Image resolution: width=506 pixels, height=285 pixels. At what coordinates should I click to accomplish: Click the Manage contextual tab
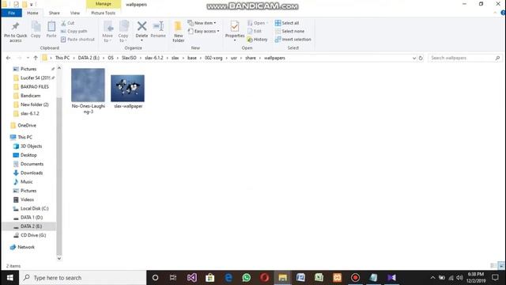click(104, 4)
